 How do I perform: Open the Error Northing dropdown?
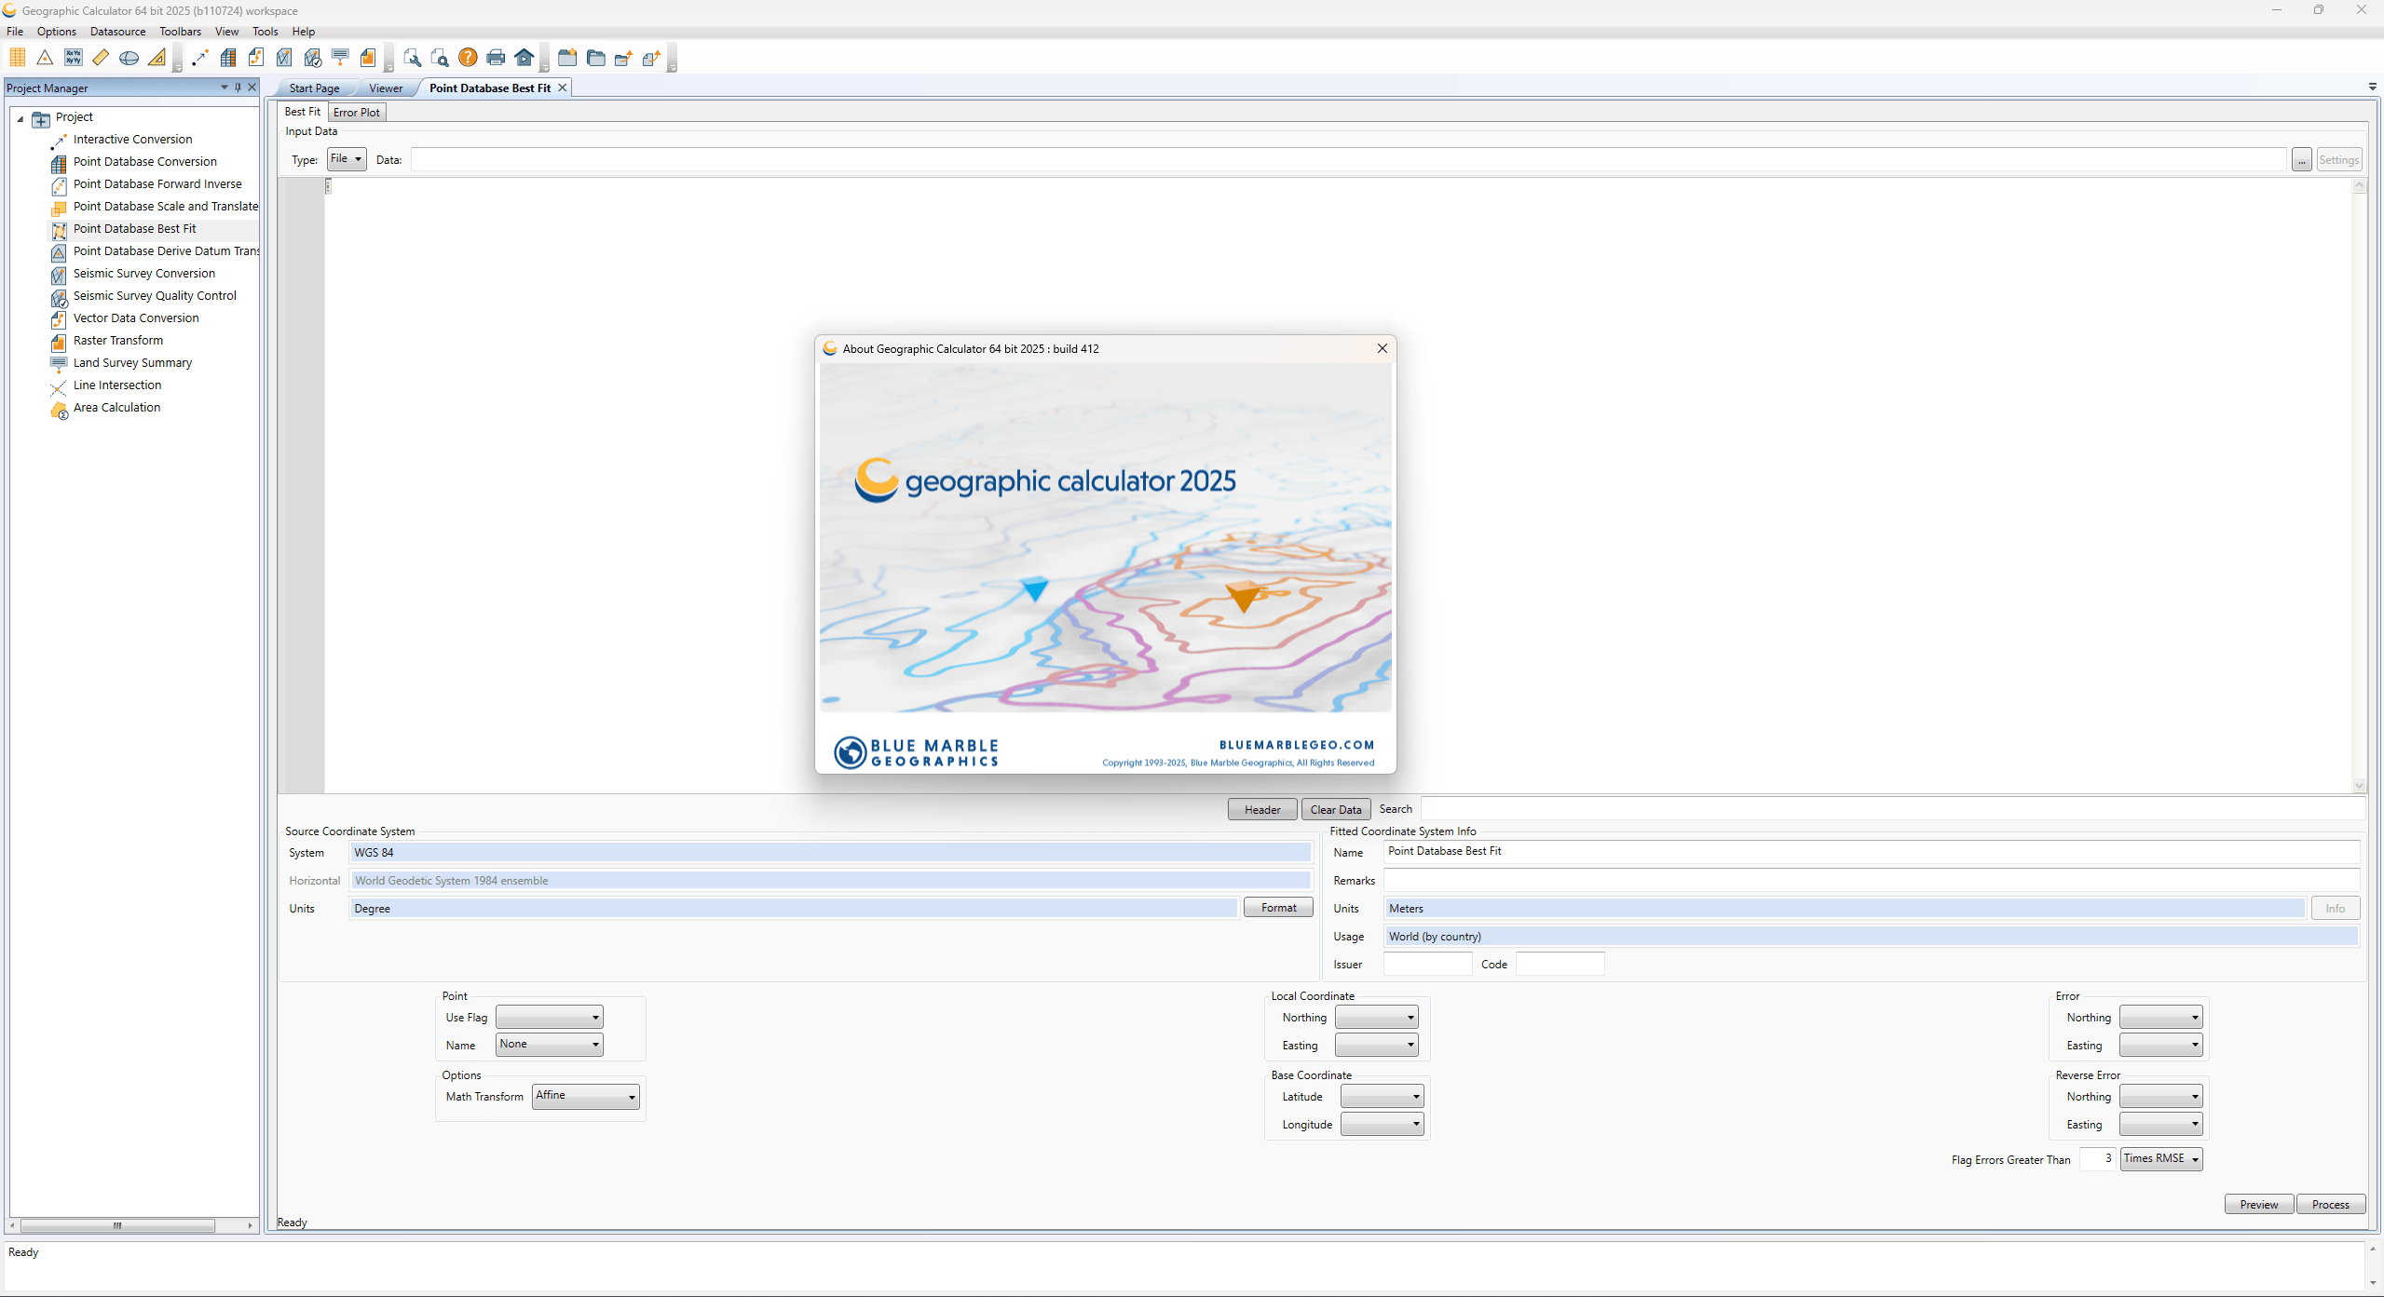(2160, 1017)
